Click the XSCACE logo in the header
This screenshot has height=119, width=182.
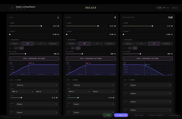pyautogui.click(x=91, y=8)
